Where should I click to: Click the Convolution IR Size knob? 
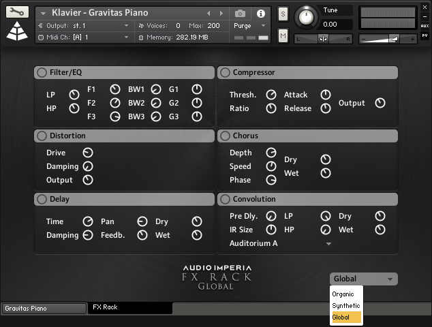pyautogui.click(x=271, y=230)
